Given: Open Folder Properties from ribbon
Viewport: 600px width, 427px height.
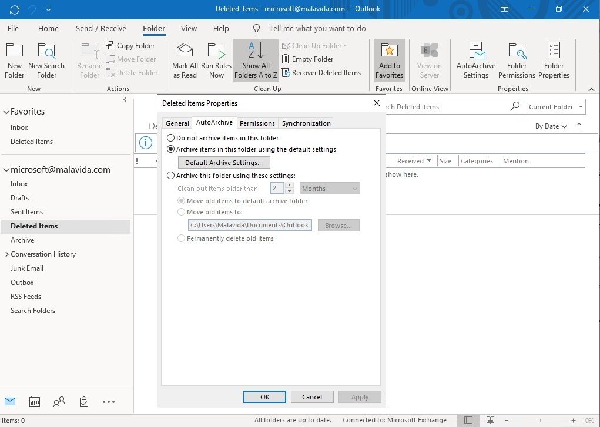Looking at the screenshot, I should point(554,60).
